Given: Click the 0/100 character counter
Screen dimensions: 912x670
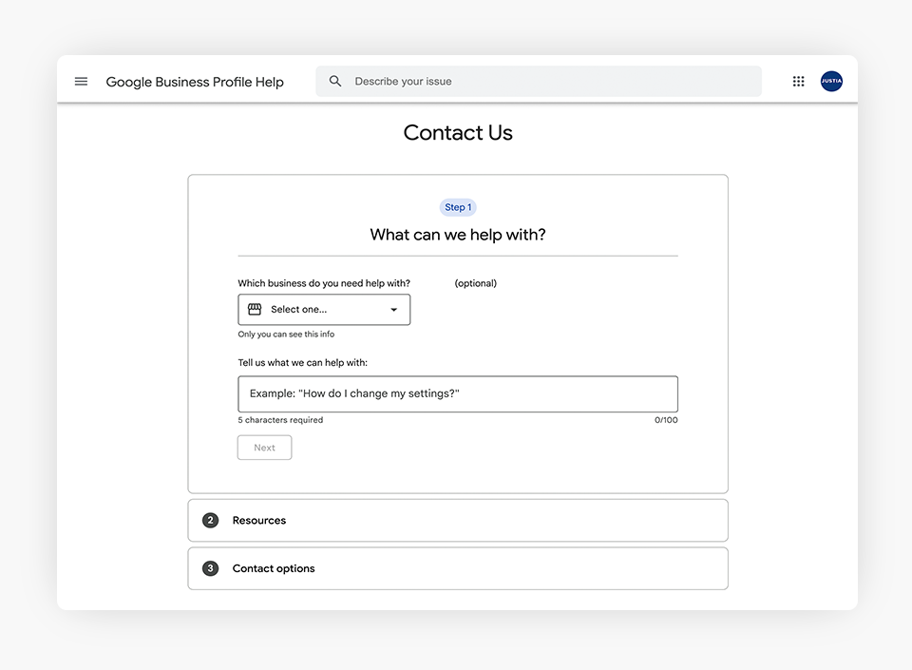Looking at the screenshot, I should [x=666, y=420].
